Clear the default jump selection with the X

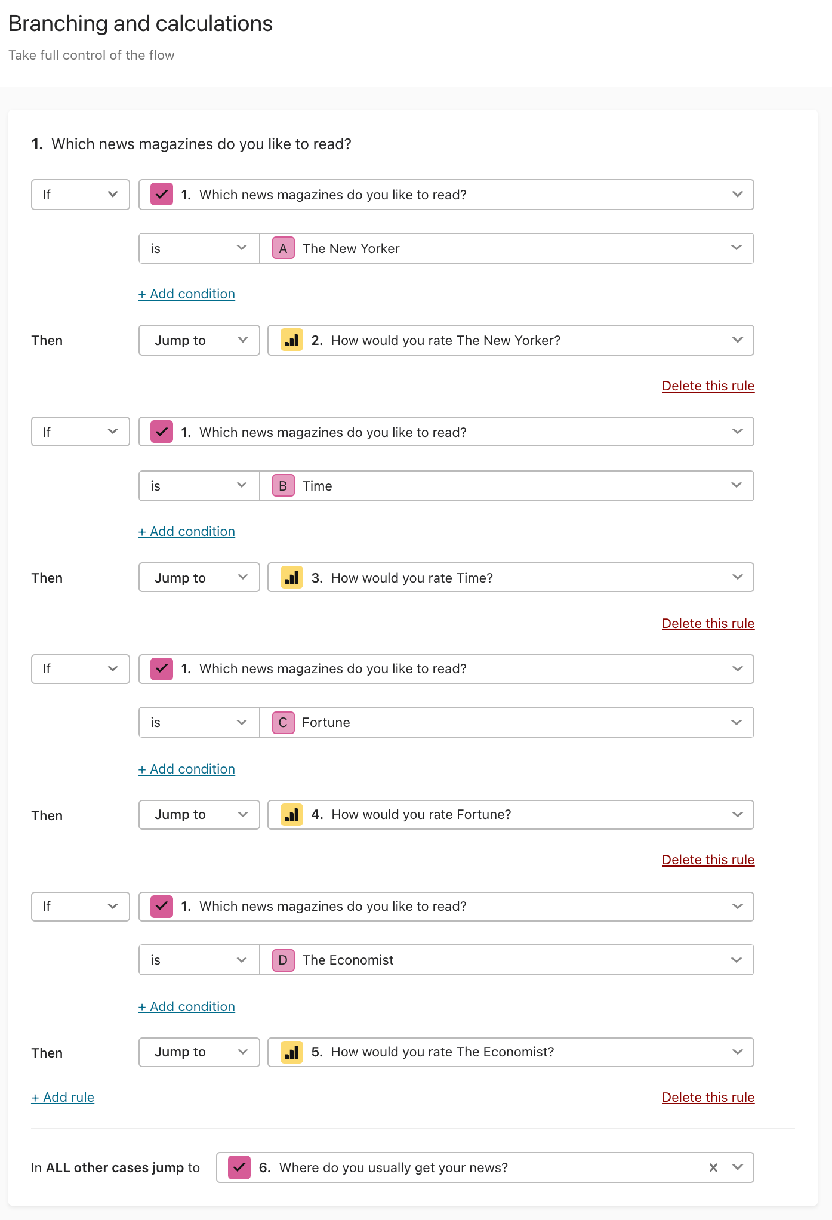click(713, 1167)
